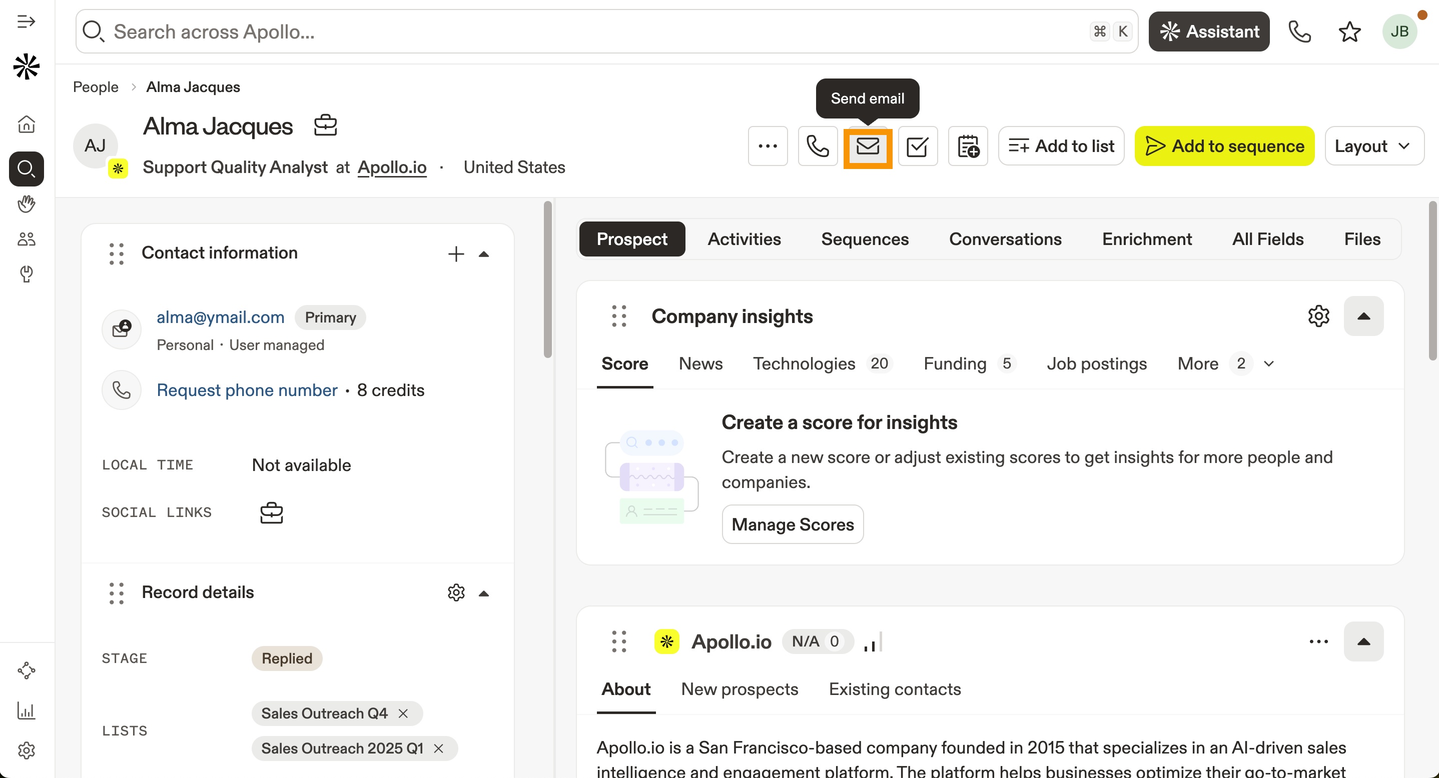Remove Sales Outreach 2025 Q1 list tag

click(438, 748)
